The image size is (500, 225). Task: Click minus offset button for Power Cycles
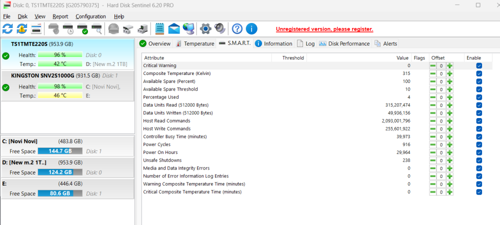[x=432, y=144]
